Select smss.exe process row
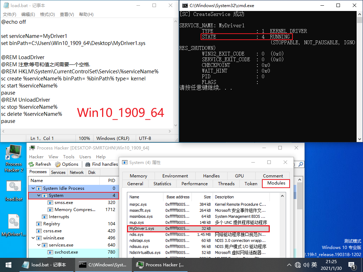The width and height of the screenshot is (363, 272). coord(73,203)
